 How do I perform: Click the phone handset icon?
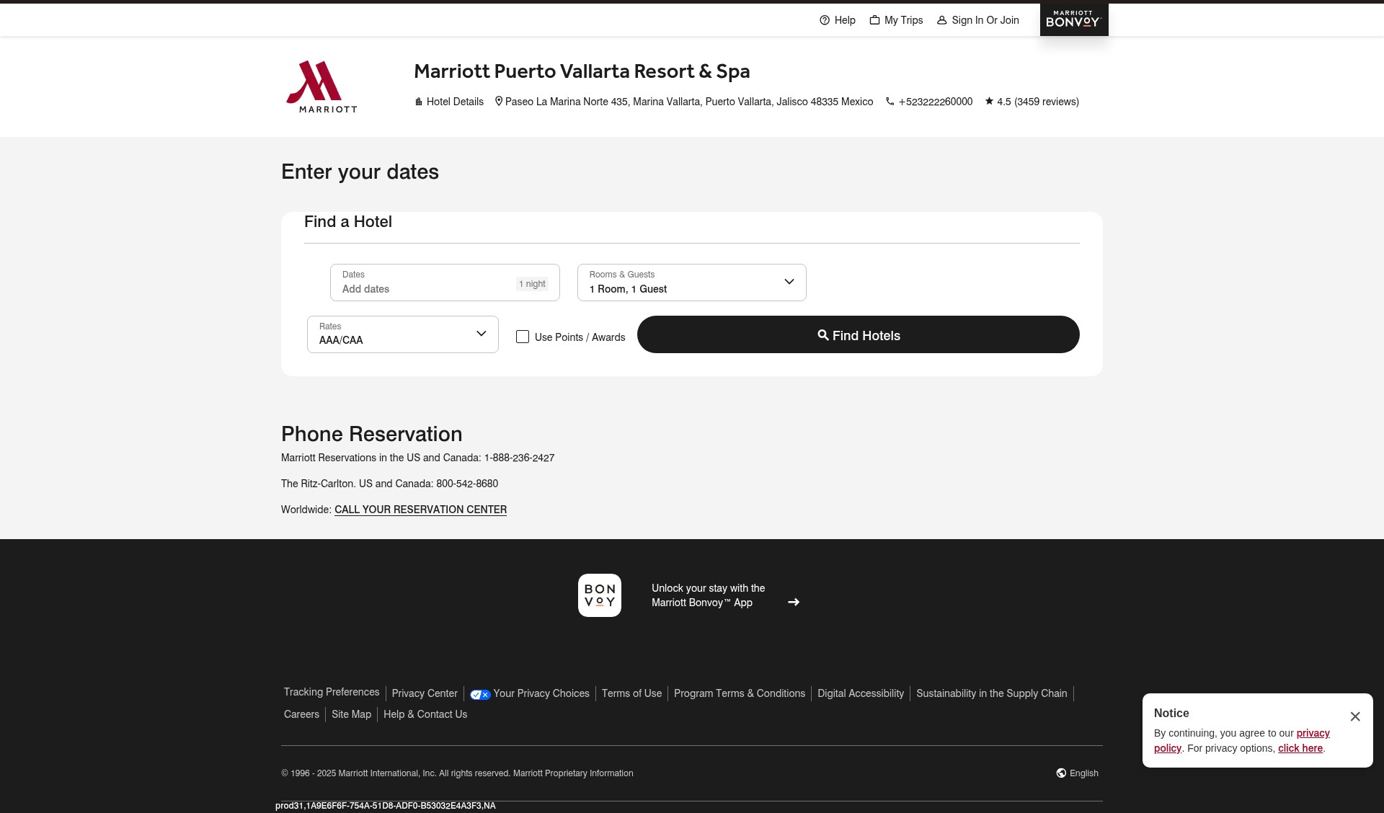click(890, 102)
